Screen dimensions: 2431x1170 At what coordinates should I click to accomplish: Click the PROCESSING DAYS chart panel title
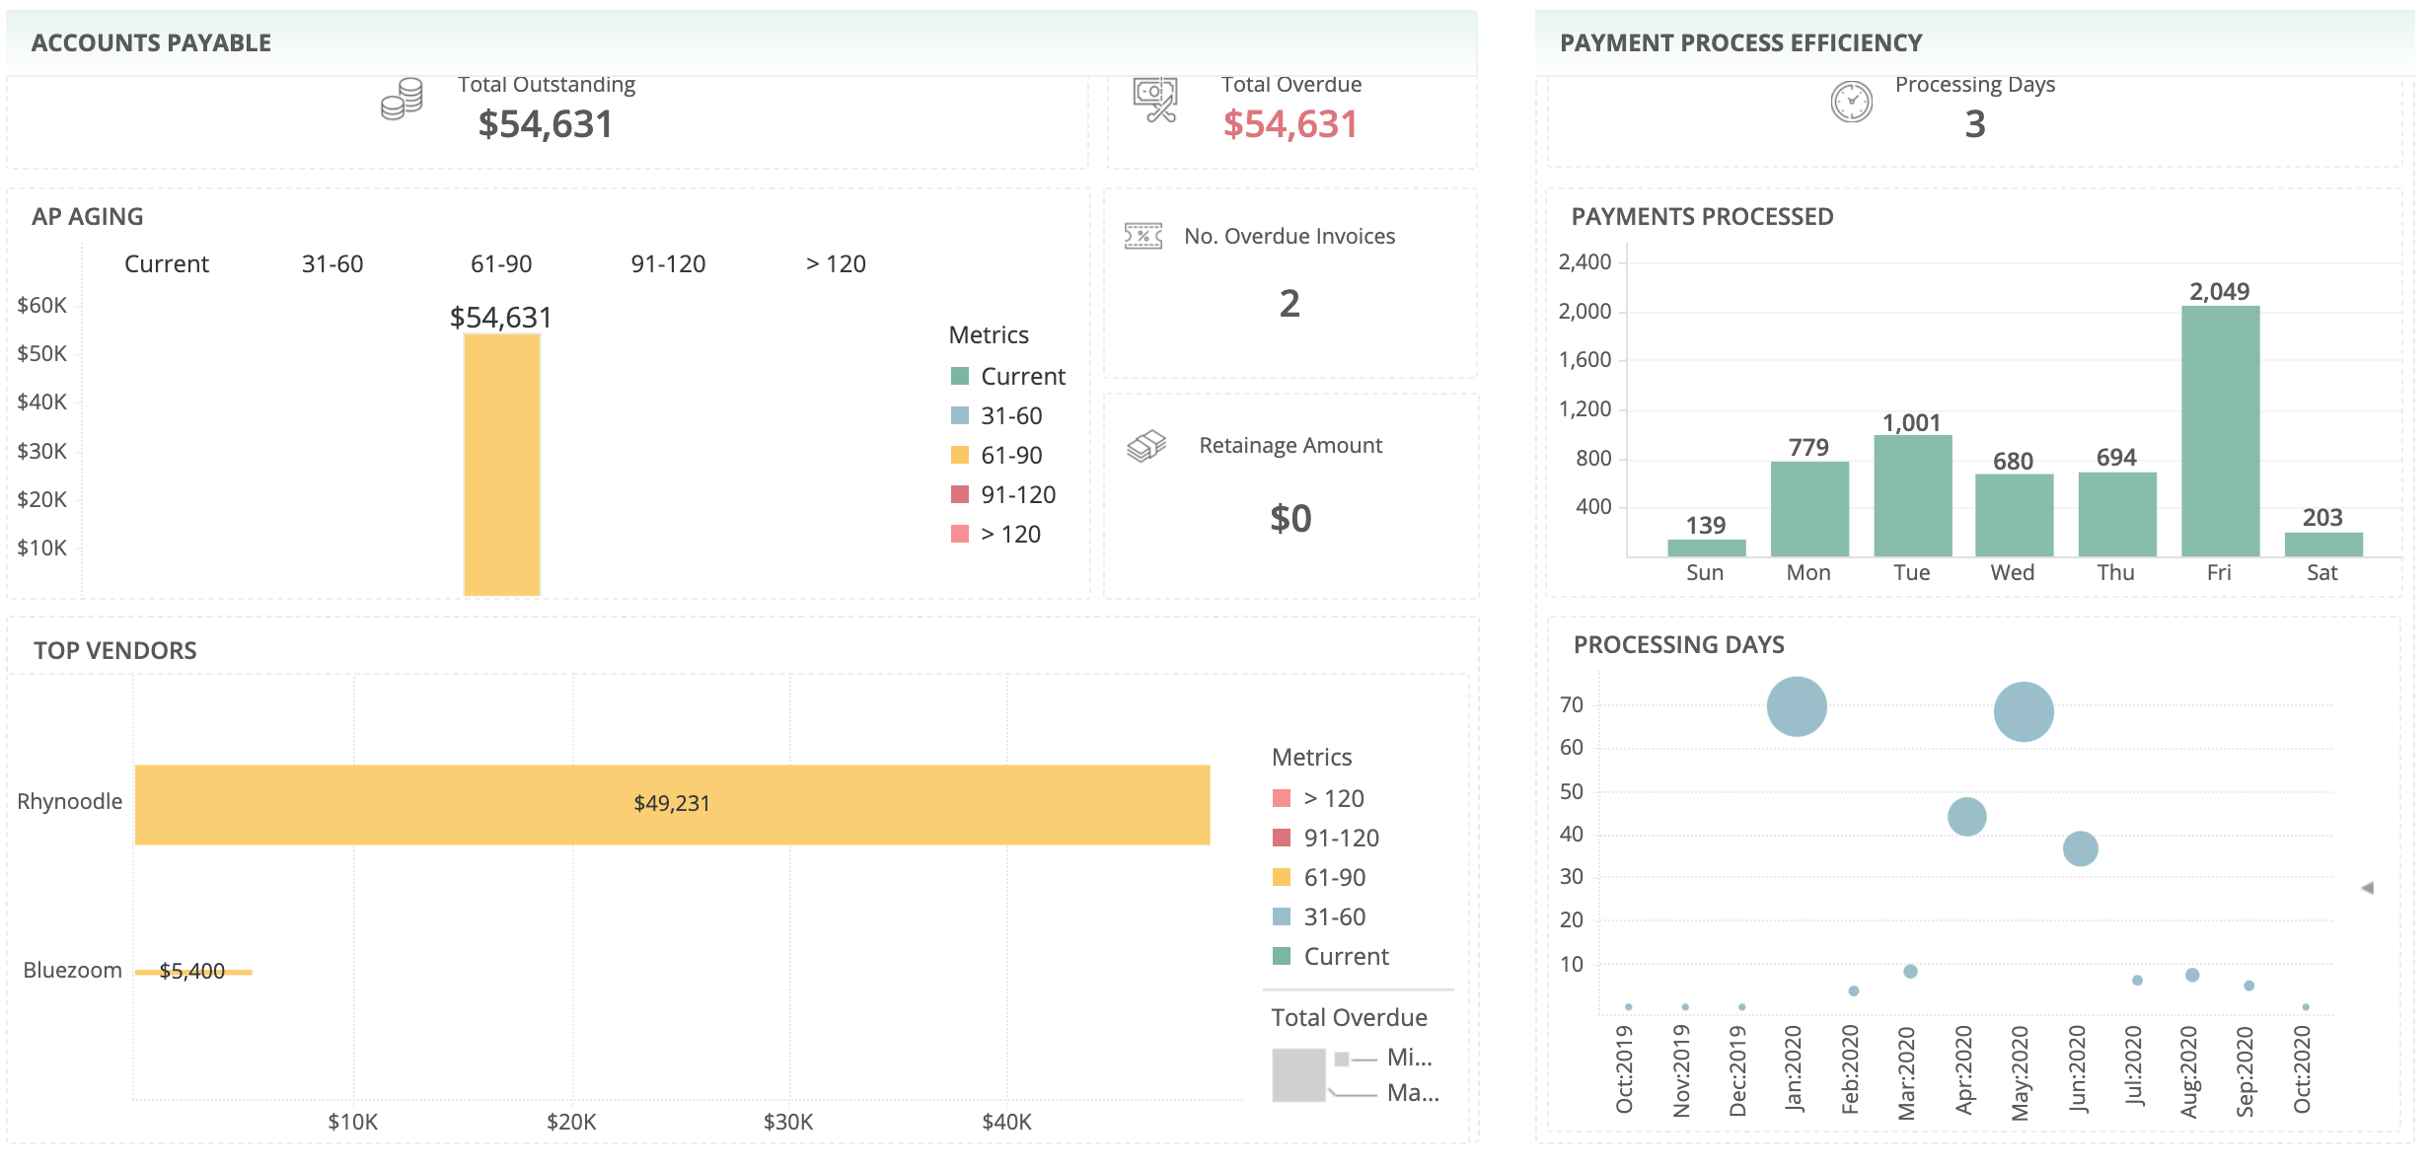click(x=1679, y=645)
